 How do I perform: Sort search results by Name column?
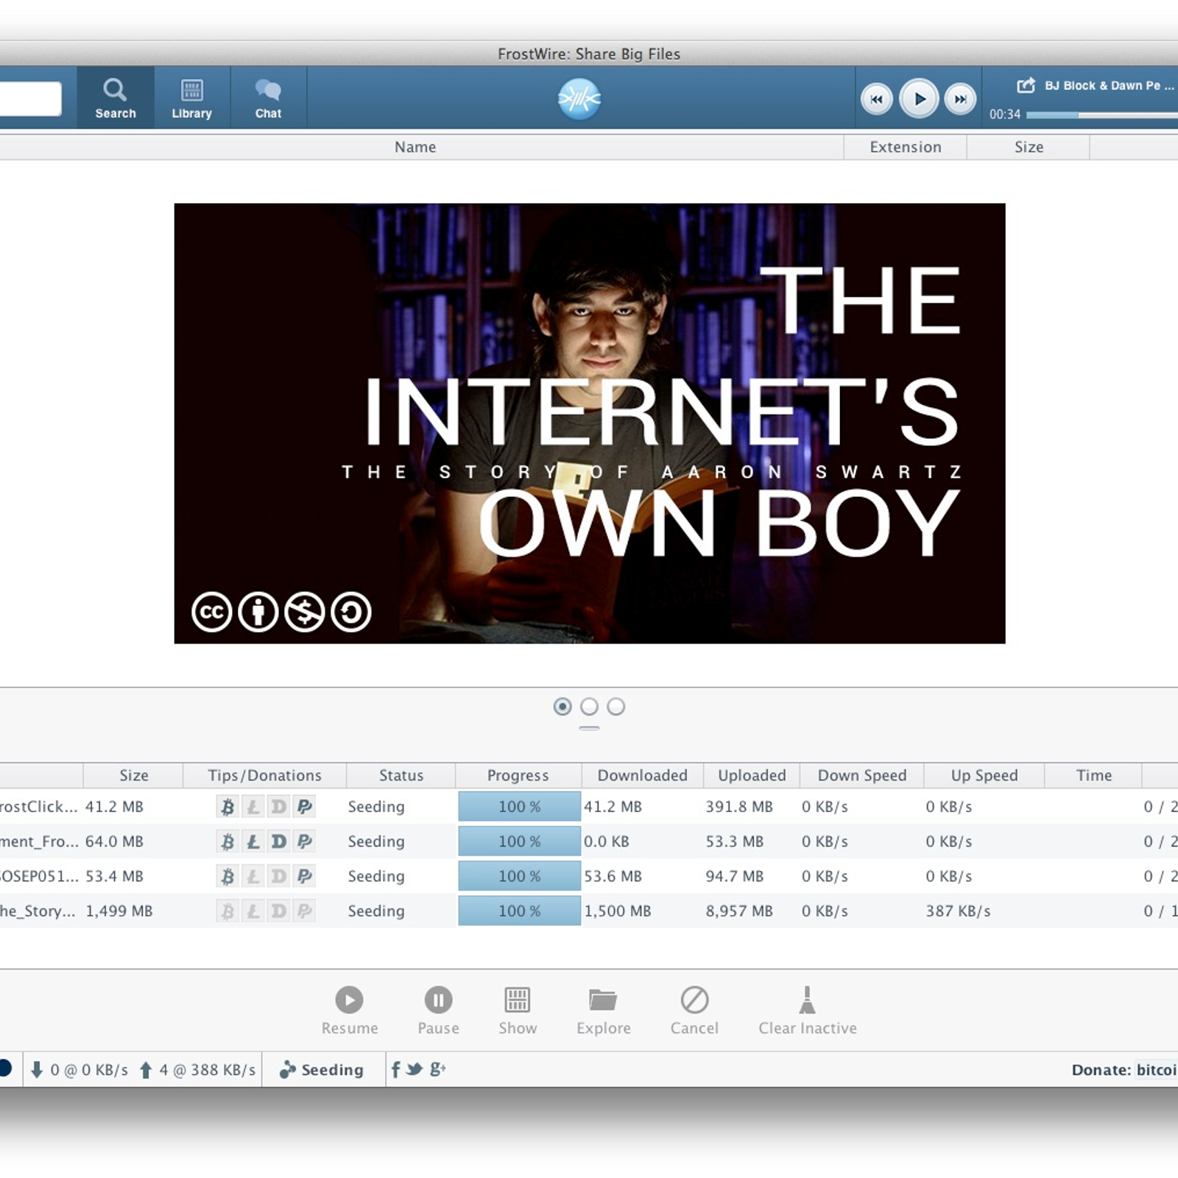point(415,147)
